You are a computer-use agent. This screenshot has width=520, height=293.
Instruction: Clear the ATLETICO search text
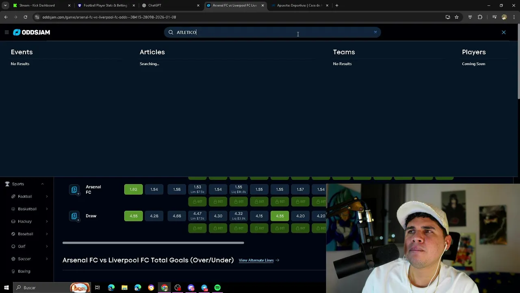(x=375, y=32)
